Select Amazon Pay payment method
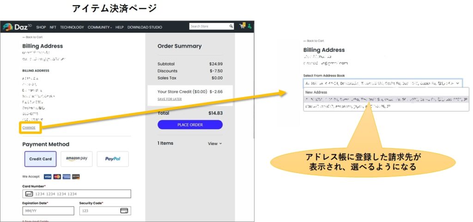This screenshot has height=222, width=473. (77, 159)
